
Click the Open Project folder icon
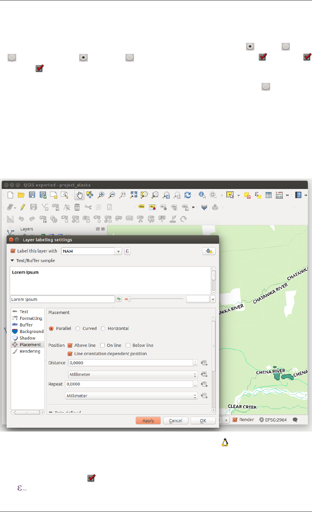click(x=21, y=195)
